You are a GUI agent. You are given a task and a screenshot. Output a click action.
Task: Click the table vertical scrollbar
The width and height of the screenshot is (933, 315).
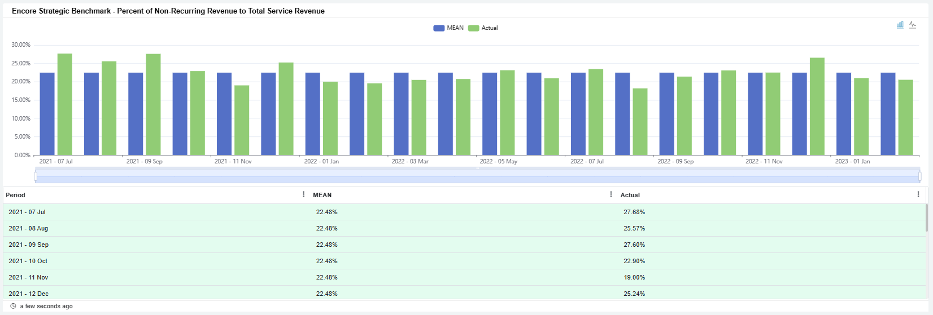click(x=926, y=218)
